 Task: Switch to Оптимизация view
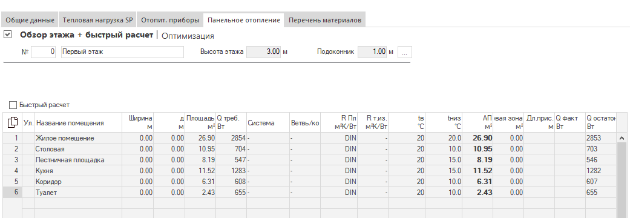(188, 36)
